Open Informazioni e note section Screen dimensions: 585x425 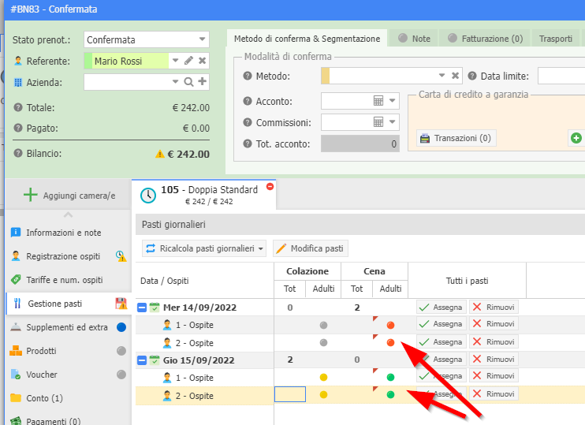pyautogui.click(x=69, y=233)
